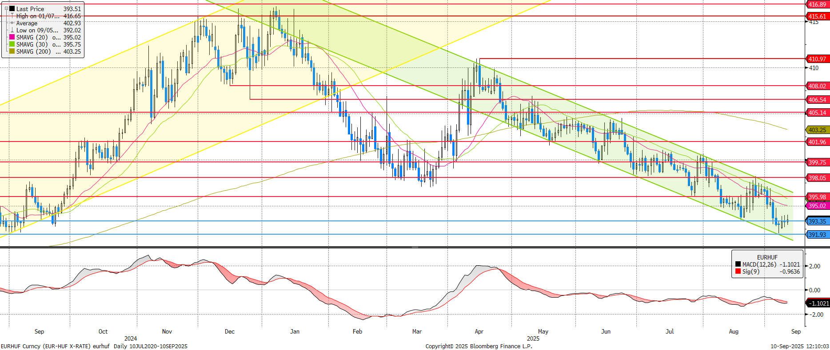The height and width of the screenshot is (350, 830).
Task: Click the 395.02 magenta SMAVG axis tag
Action: pos(817,206)
